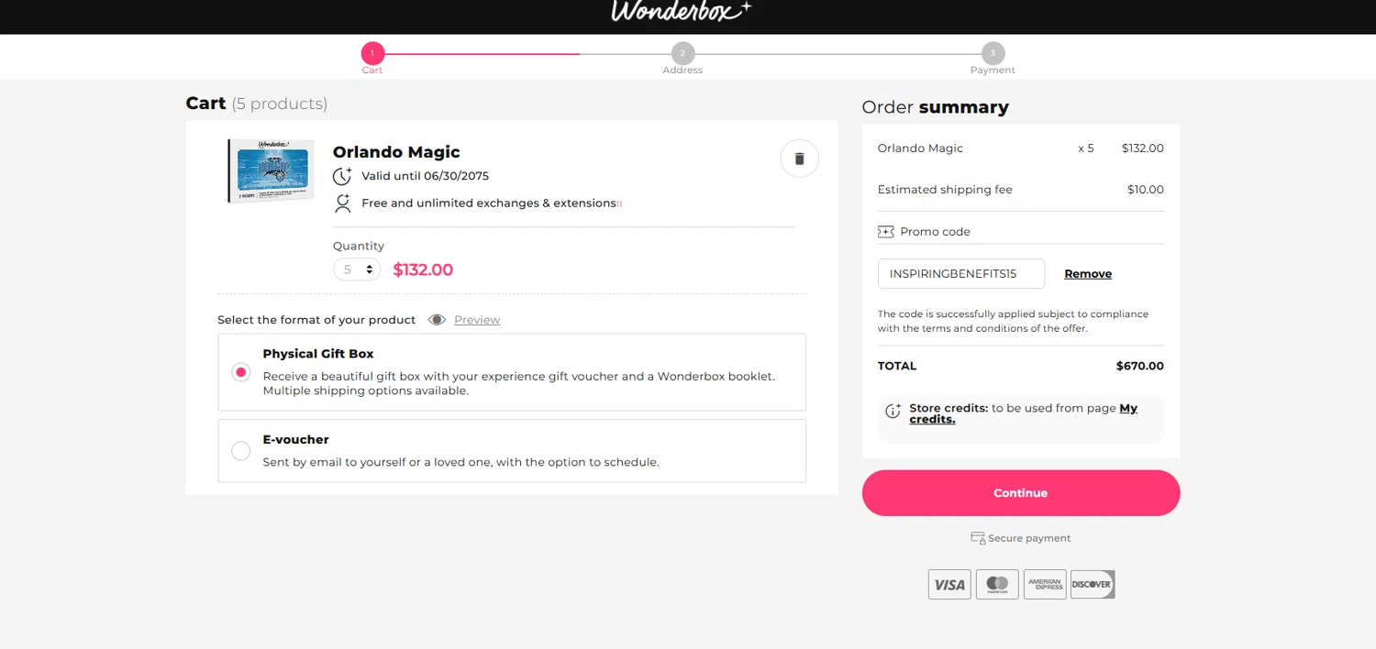Click the 'Order summary' heading
Screen dimensions: 1376x649
[x=936, y=107]
